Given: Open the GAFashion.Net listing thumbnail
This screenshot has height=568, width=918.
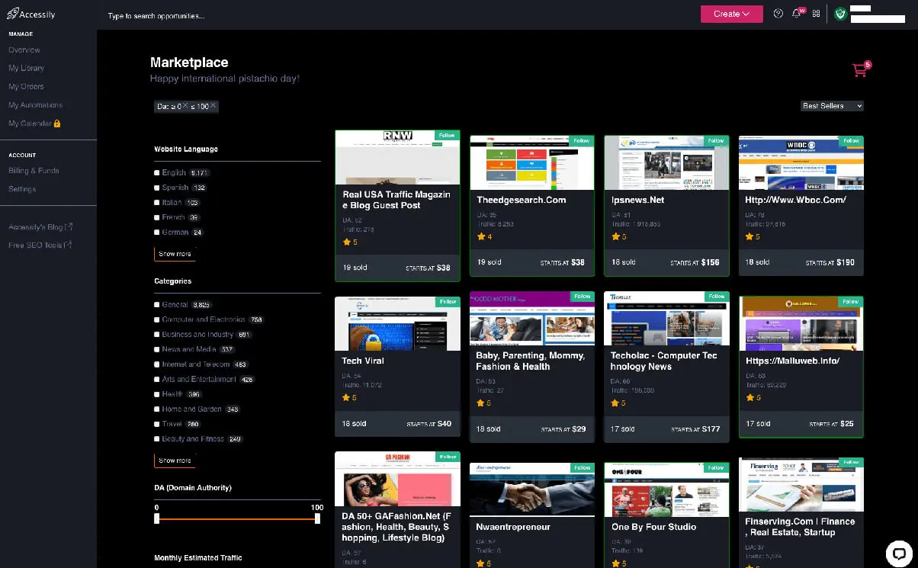Looking at the screenshot, I should coord(397,479).
